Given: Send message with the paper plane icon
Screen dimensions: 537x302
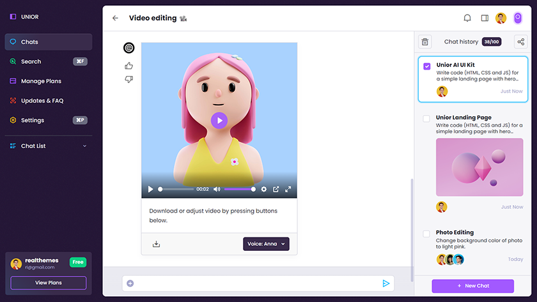Looking at the screenshot, I should point(386,283).
